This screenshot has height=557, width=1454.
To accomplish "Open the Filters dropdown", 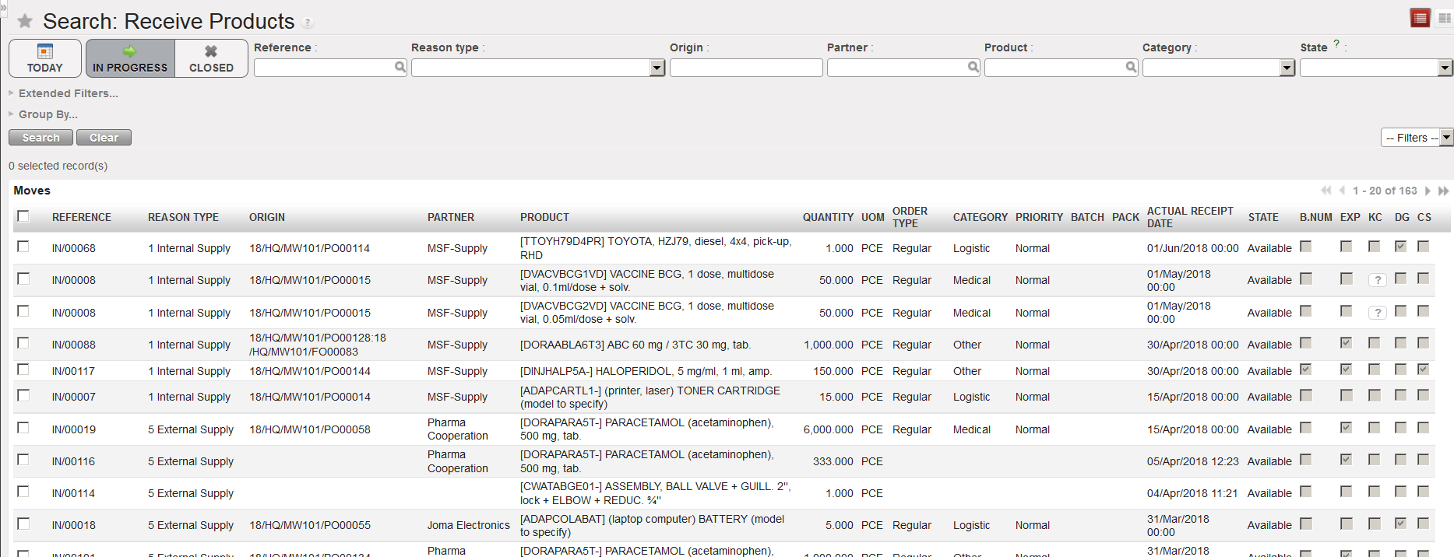I will coord(1417,138).
